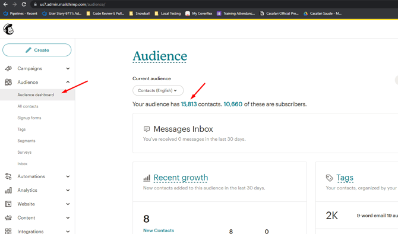Click the Analytics label in the sidebar
The height and width of the screenshot is (234, 398).
click(27, 190)
